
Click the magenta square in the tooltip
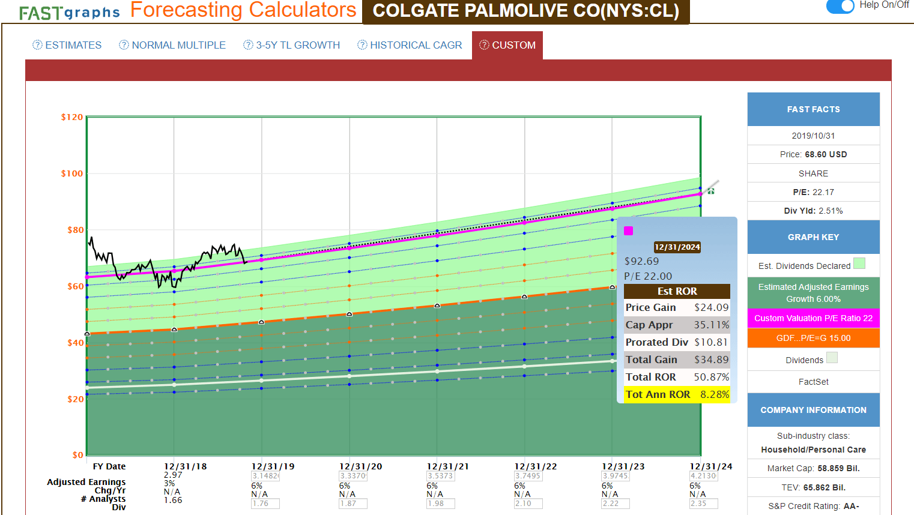pyautogui.click(x=629, y=230)
